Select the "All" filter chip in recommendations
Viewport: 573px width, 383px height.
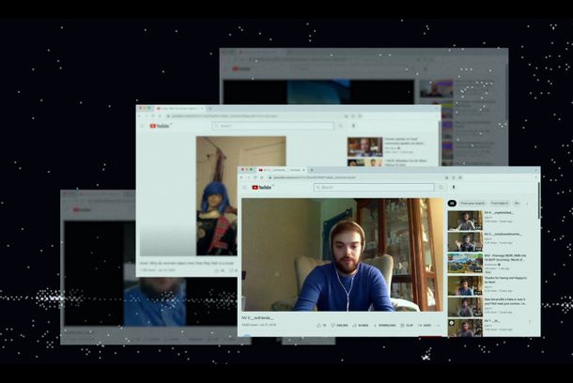tap(452, 204)
